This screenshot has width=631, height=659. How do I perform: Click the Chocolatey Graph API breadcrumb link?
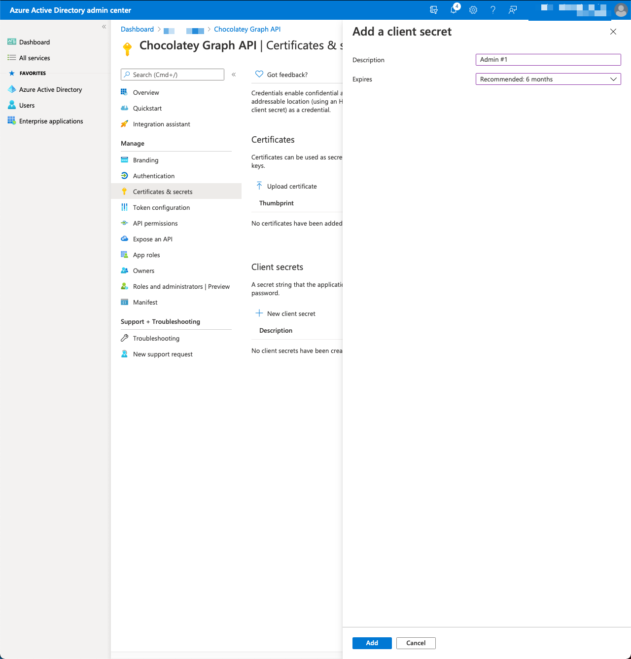click(247, 29)
